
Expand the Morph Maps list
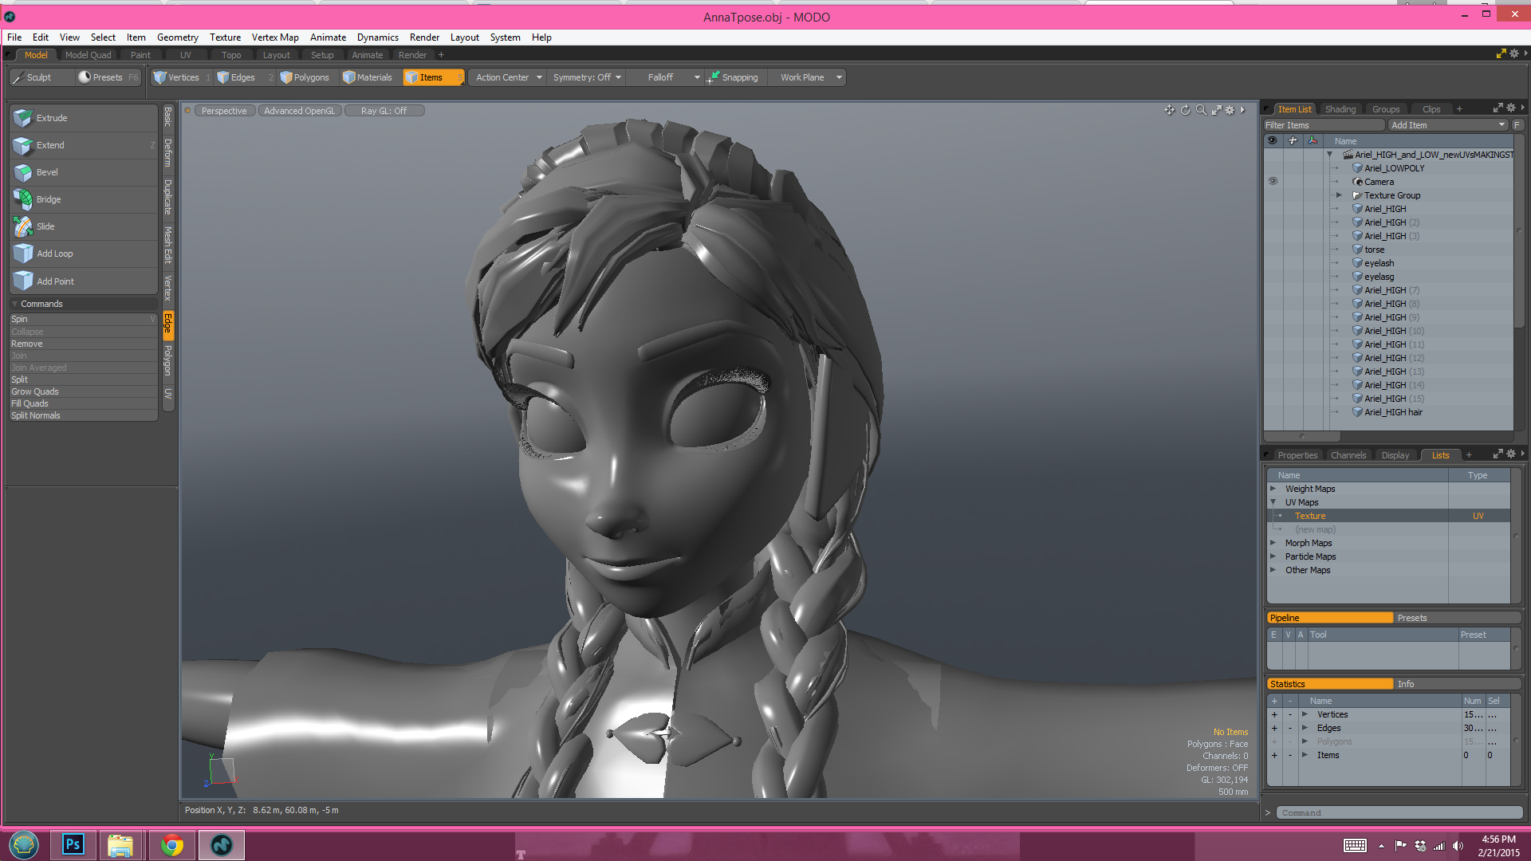[x=1273, y=543]
